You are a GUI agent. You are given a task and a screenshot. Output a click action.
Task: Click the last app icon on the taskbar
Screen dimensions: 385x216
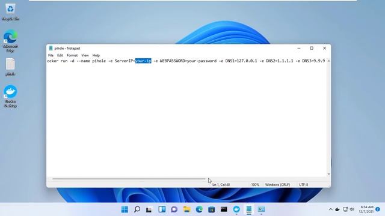click(x=261, y=209)
